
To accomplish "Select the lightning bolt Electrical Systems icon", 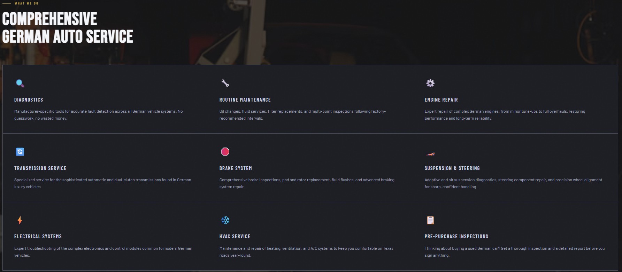I will click(x=20, y=220).
